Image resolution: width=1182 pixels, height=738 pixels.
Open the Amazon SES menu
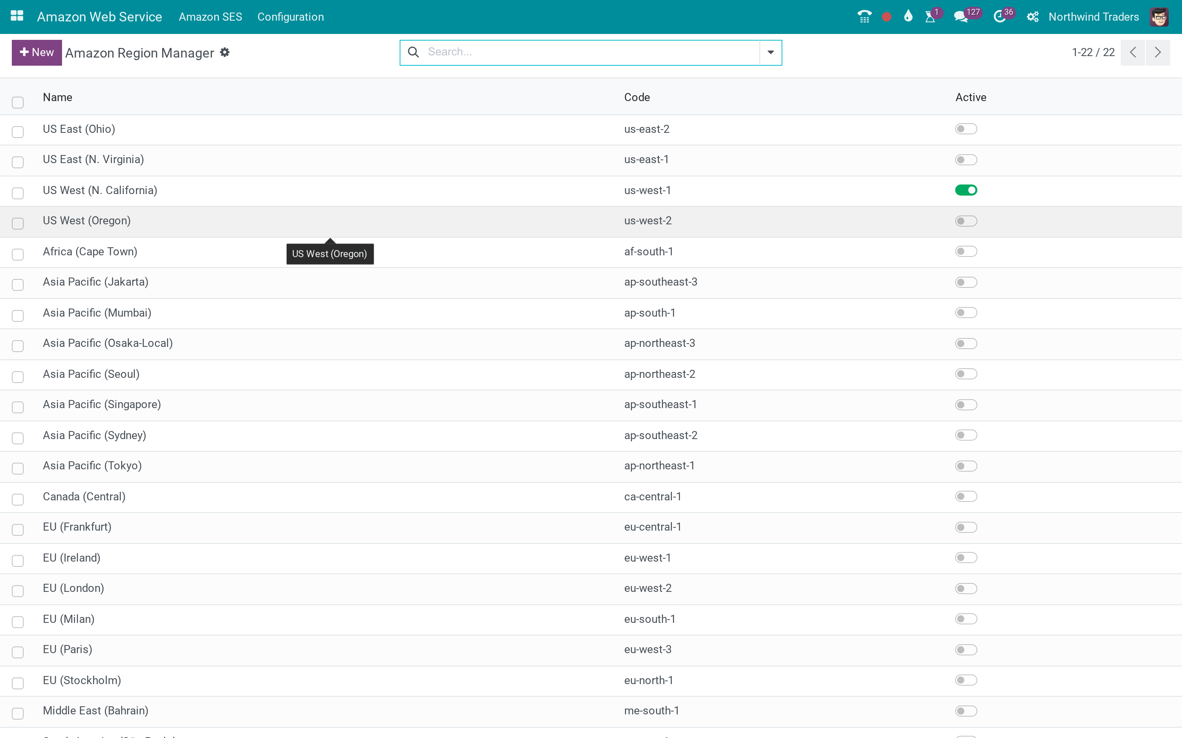[x=211, y=17]
